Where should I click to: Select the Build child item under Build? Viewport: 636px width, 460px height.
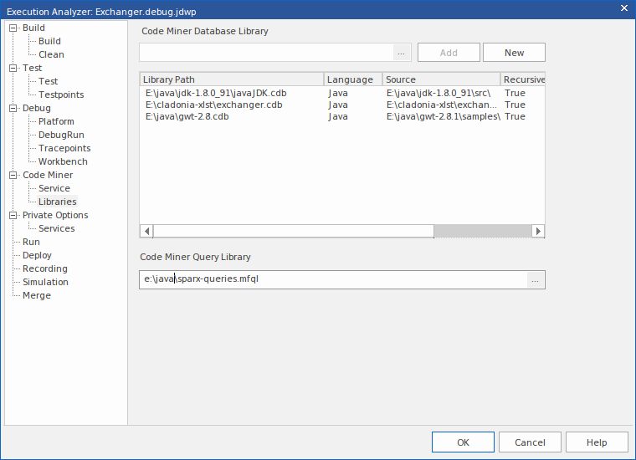[x=49, y=41]
